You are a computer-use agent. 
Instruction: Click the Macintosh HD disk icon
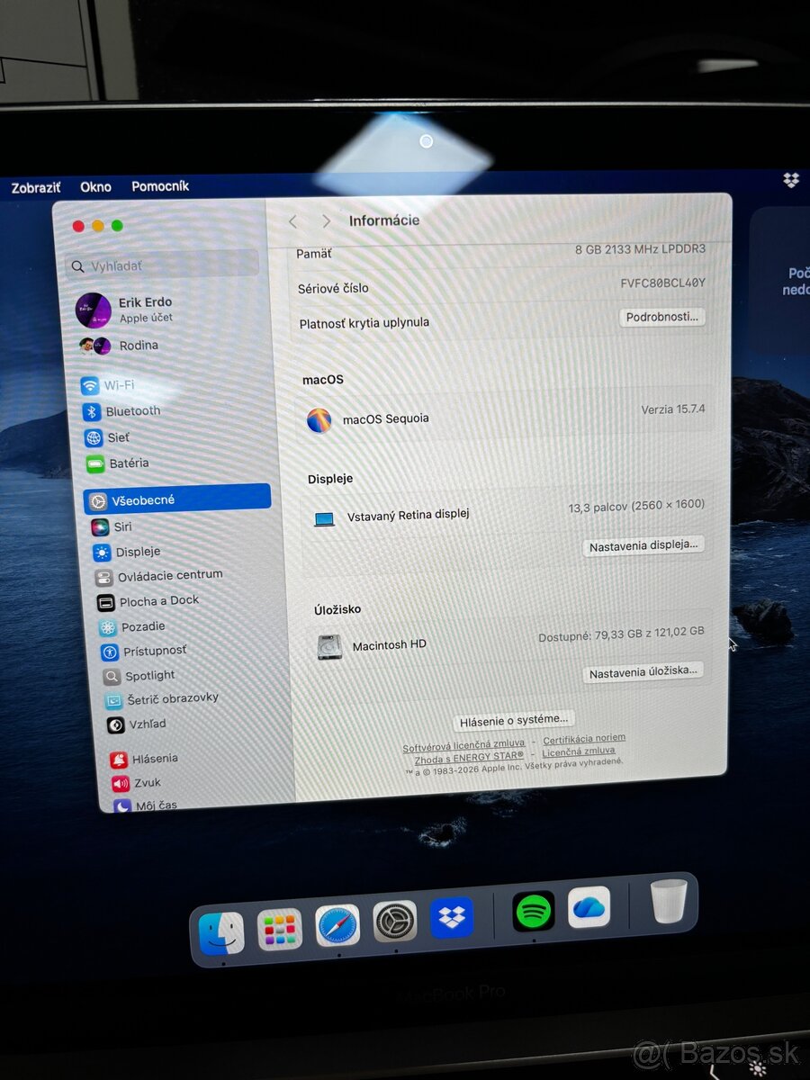[328, 644]
